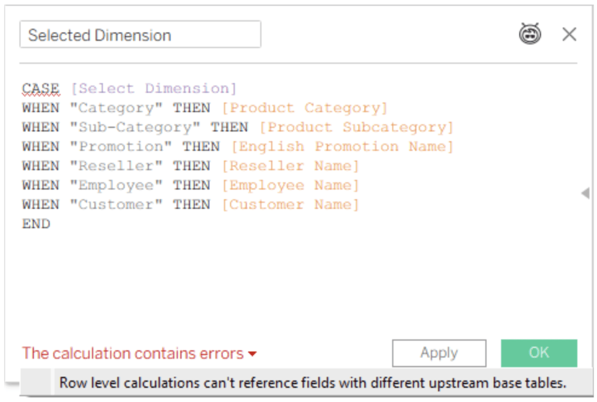Place cursor on [Product Category] field
597x402 pixels.
304,108
